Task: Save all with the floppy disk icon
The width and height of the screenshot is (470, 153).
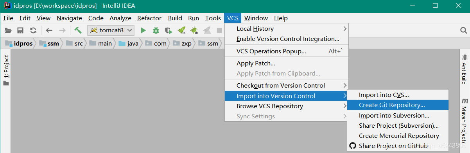Action: (x=20, y=30)
